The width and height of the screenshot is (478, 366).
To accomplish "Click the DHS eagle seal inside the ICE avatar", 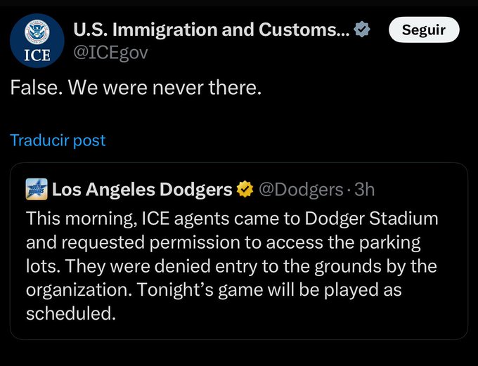I will point(37,32).
